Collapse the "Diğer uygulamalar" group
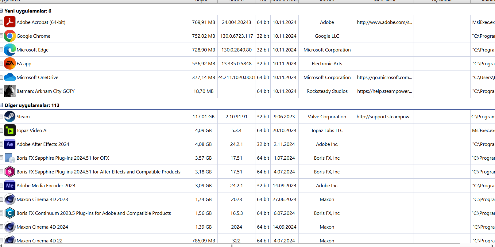 click(1, 105)
